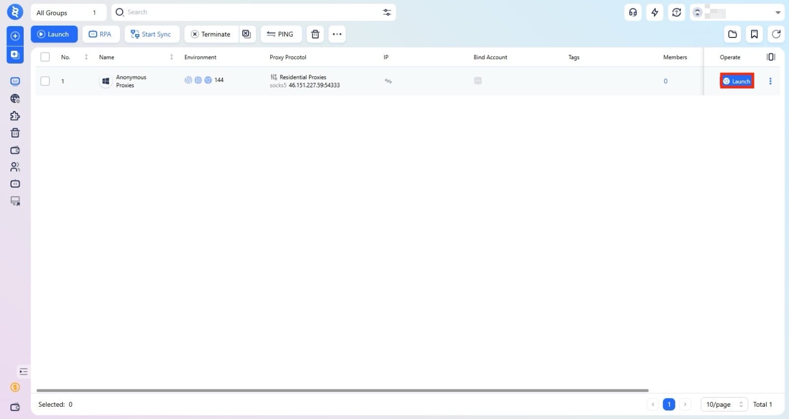Open the team members sidebar icon
This screenshot has width=789, height=419.
tap(15, 167)
